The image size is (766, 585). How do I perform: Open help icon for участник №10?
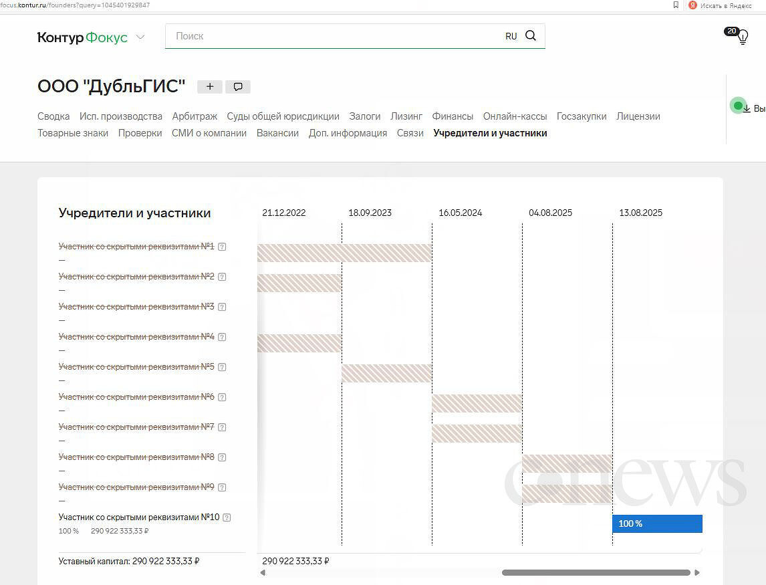pos(227,517)
